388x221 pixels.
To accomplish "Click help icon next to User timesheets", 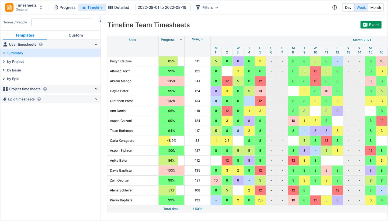I will click(x=41, y=44).
